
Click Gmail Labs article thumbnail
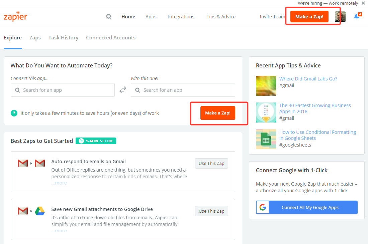(x=266, y=86)
